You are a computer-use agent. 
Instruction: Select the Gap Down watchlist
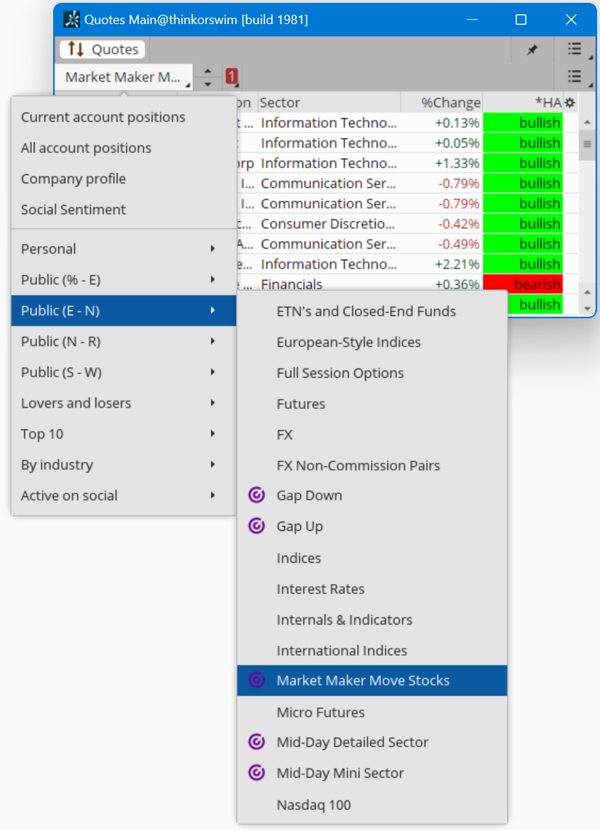pyautogui.click(x=372, y=495)
